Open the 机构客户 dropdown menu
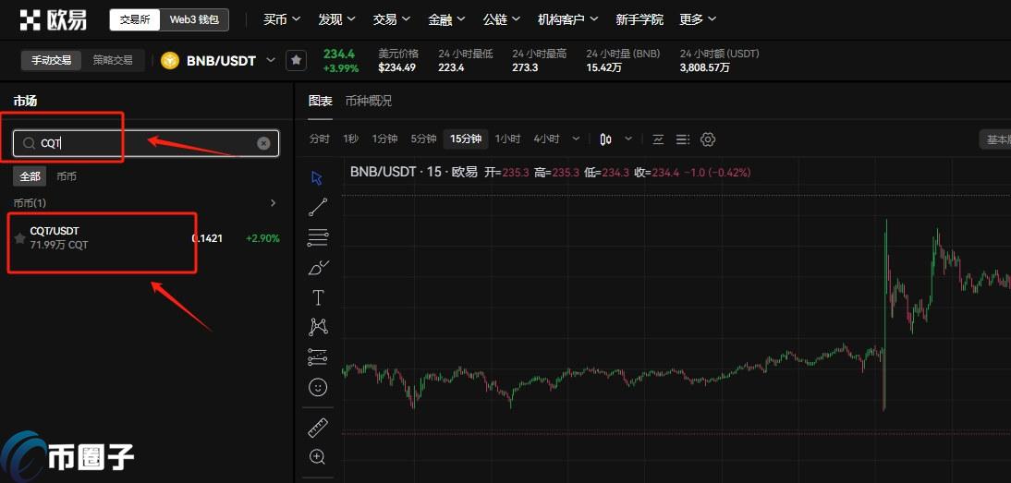 (x=568, y=20)
